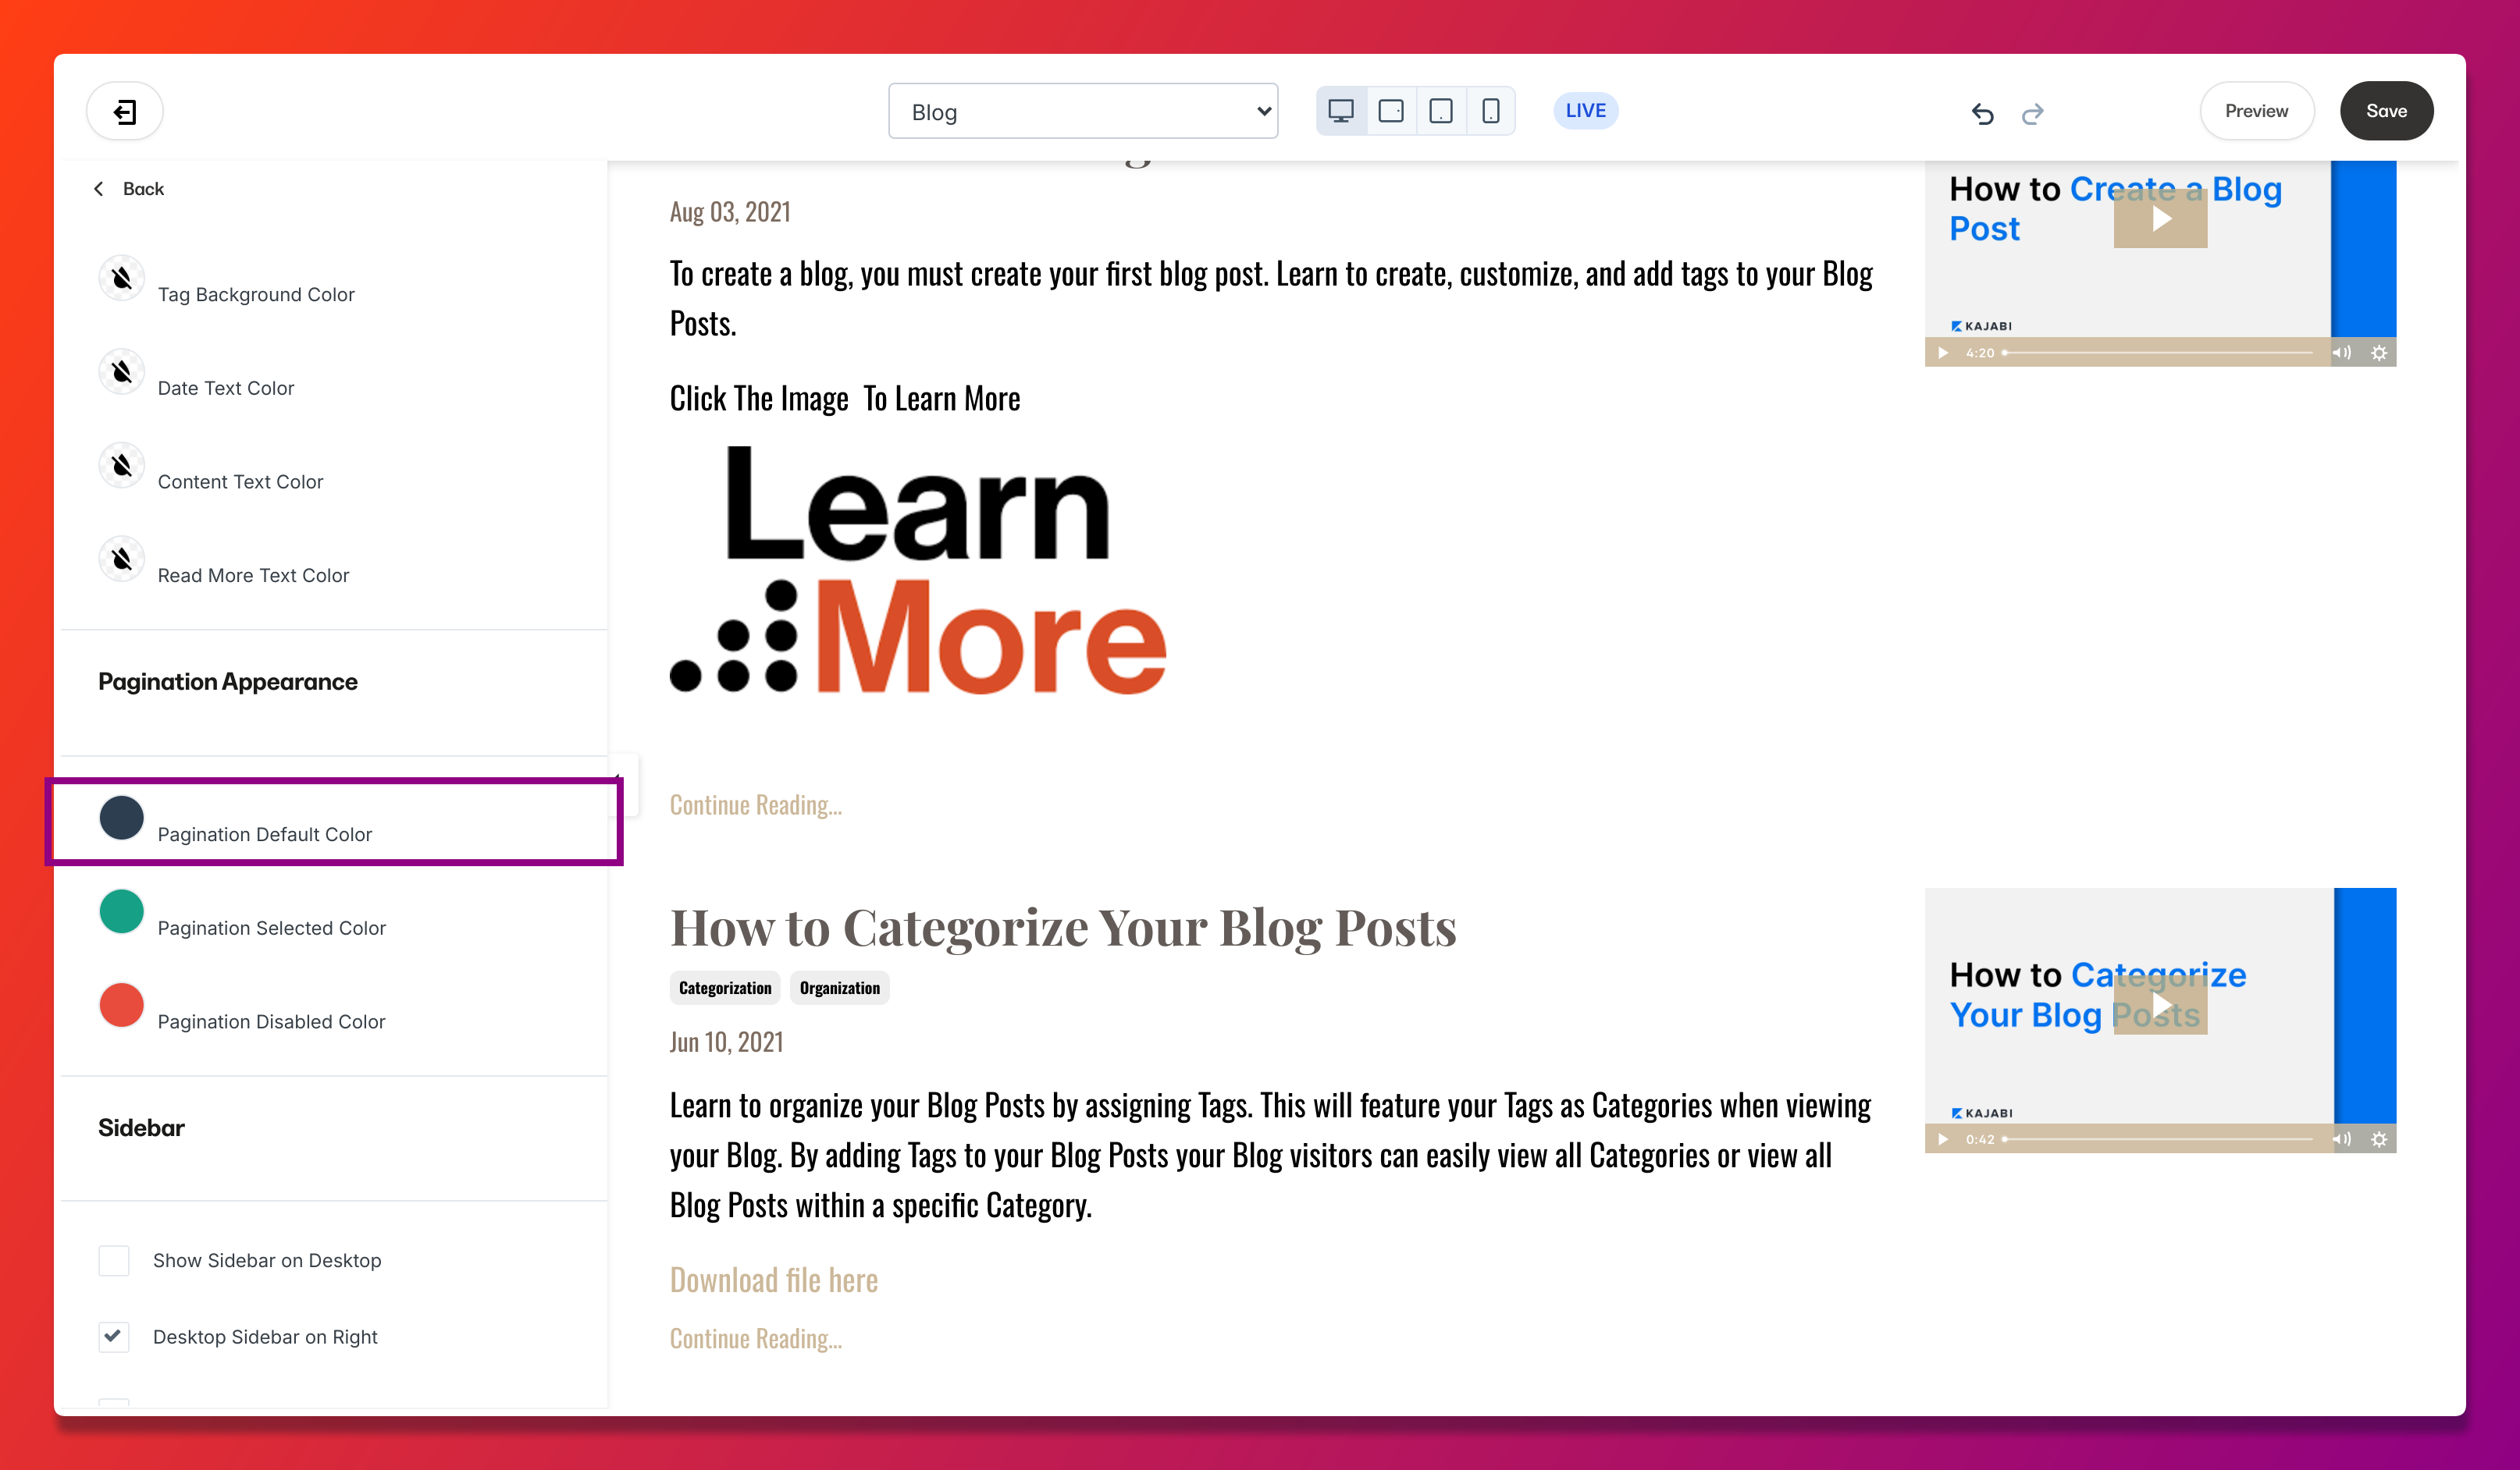
Task: Switch to mobile phone preview icon
Action: pyautogui.click(x=1490, y=111)
